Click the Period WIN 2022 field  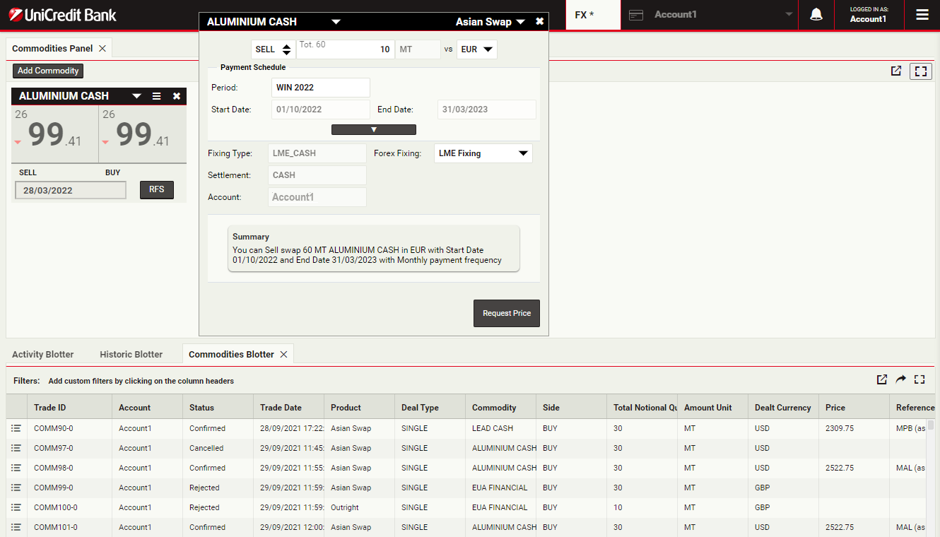pos(320,88)
